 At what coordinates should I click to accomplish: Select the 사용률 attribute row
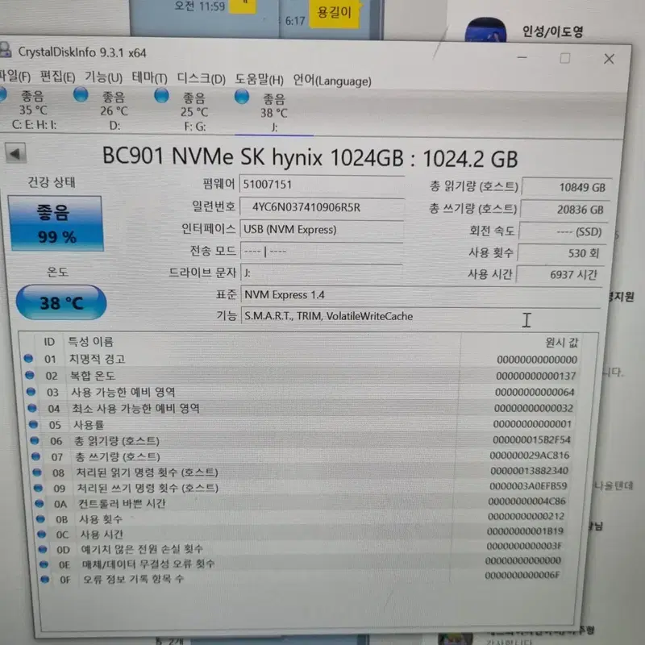point(302,424)
